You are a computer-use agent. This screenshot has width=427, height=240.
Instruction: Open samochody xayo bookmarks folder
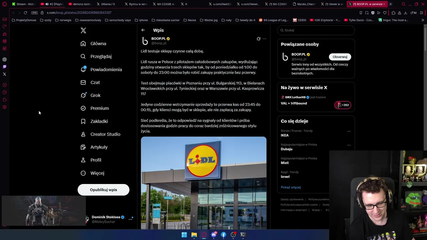click(118, 20)
